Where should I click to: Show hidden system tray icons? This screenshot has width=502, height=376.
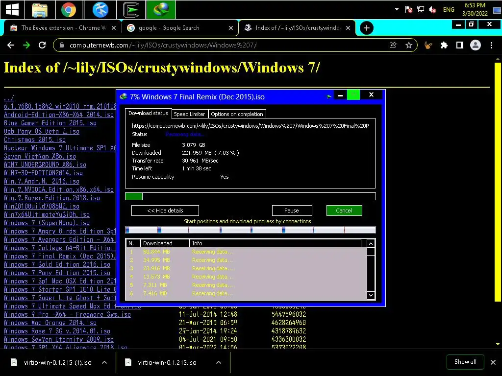[x=397, y=9]
